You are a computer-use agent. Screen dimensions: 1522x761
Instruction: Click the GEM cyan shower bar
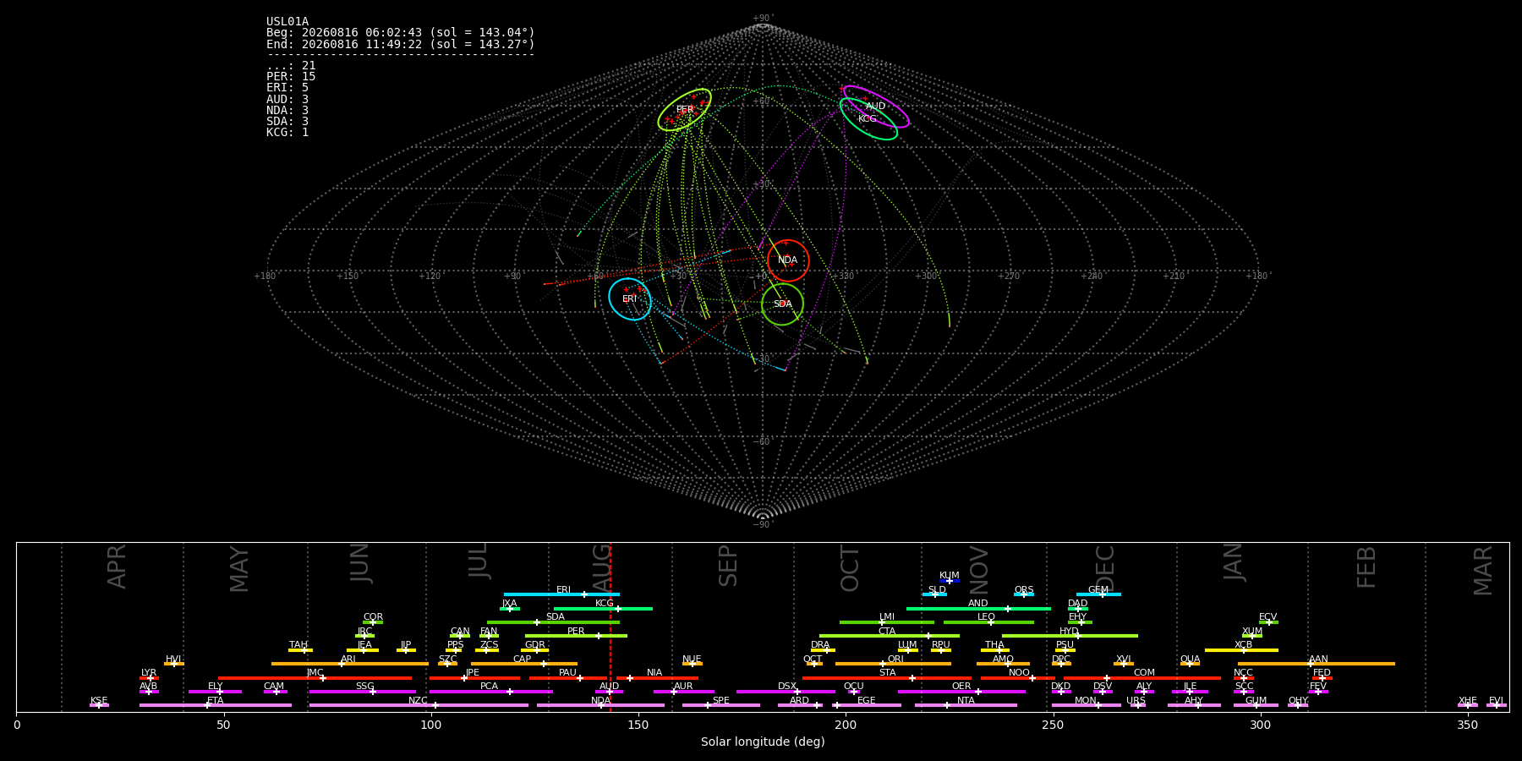click(1098, 594)
